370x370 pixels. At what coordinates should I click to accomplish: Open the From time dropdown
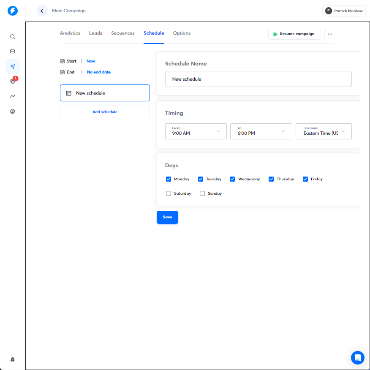coord(196,131)
